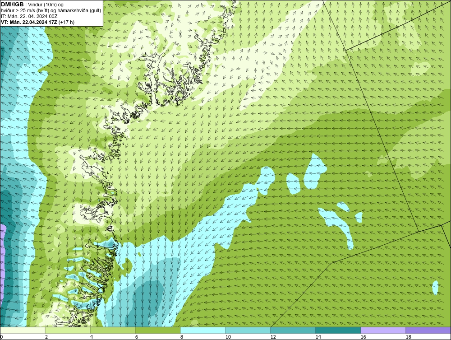Viewport: 451px width, 340px height.
Task: Click the legend scale value '6'
Action: (x=137, y=337)
